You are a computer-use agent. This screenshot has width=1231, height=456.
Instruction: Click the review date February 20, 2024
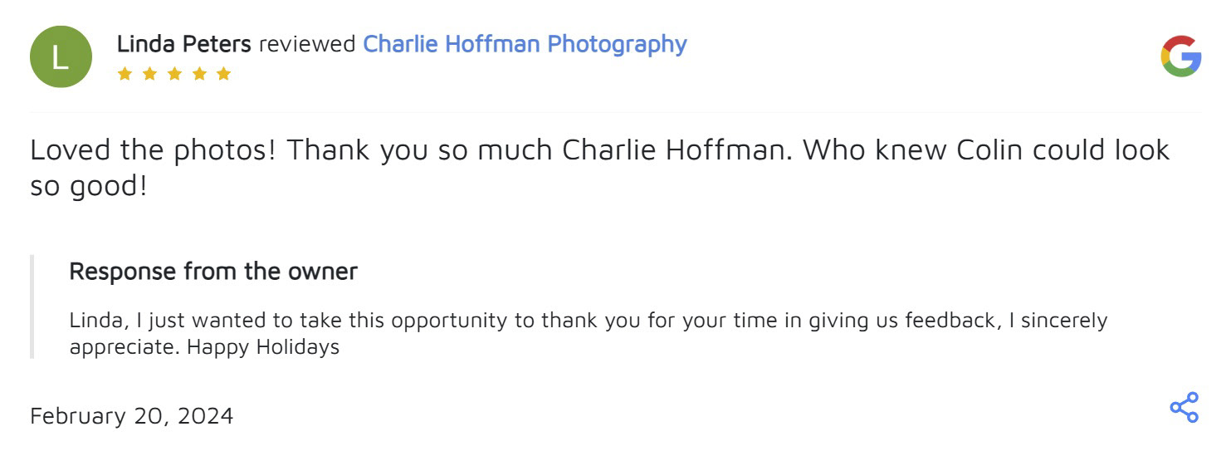point(131,415)
